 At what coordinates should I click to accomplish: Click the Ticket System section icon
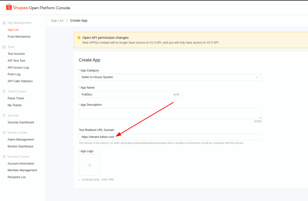coord(4,92)
